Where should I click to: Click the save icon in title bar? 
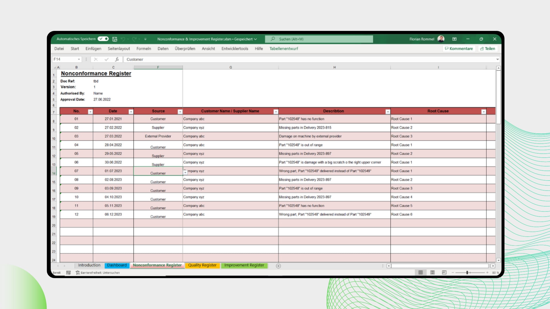coord(115,39)
